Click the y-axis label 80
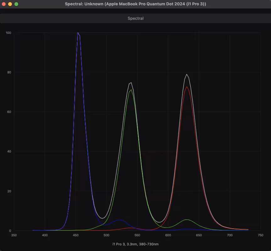 click(9, 72)
